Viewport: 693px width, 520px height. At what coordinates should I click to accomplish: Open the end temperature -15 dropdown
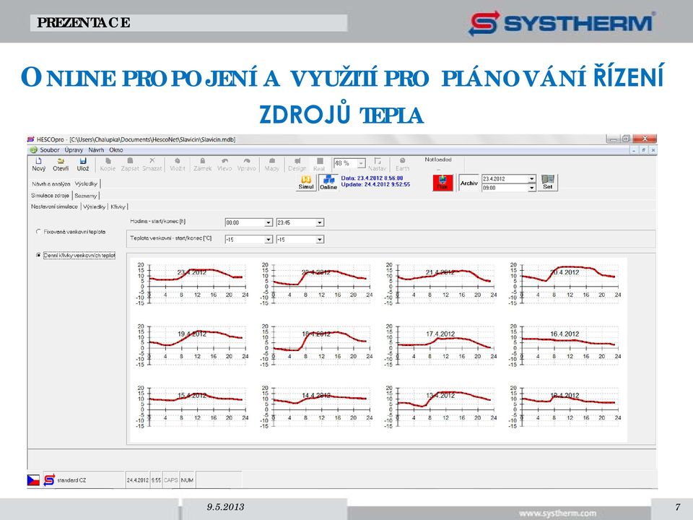coord(320,239)
